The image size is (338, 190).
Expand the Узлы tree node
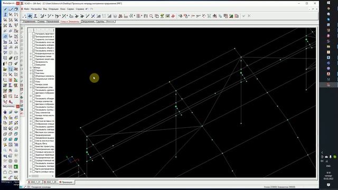coord(31,82)
